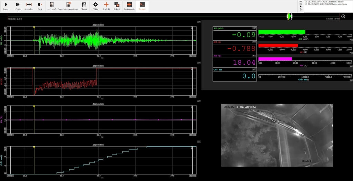Click the yellow cursor marker on CNT1 graph
The width and height of the screenshot is (353, 181).
pyautogui.click(x=34, y=147)
